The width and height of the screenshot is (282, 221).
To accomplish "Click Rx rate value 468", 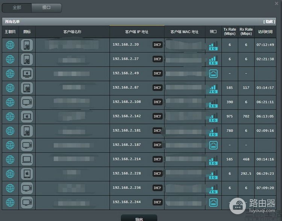I will (x=246, y=159).
